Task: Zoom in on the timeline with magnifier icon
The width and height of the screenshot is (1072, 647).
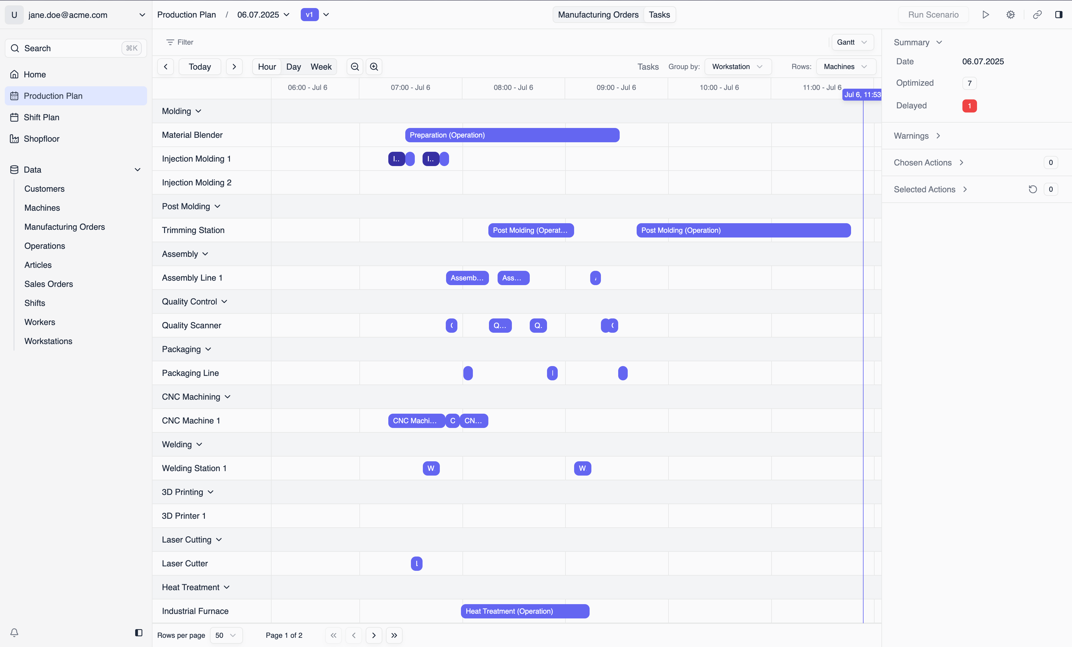Action: pyautogui.click(x=374, y=67)
